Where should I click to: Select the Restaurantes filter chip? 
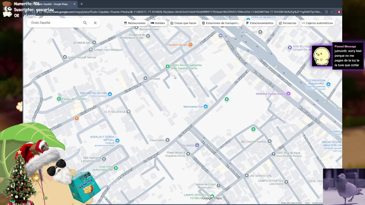coord(135,23)
